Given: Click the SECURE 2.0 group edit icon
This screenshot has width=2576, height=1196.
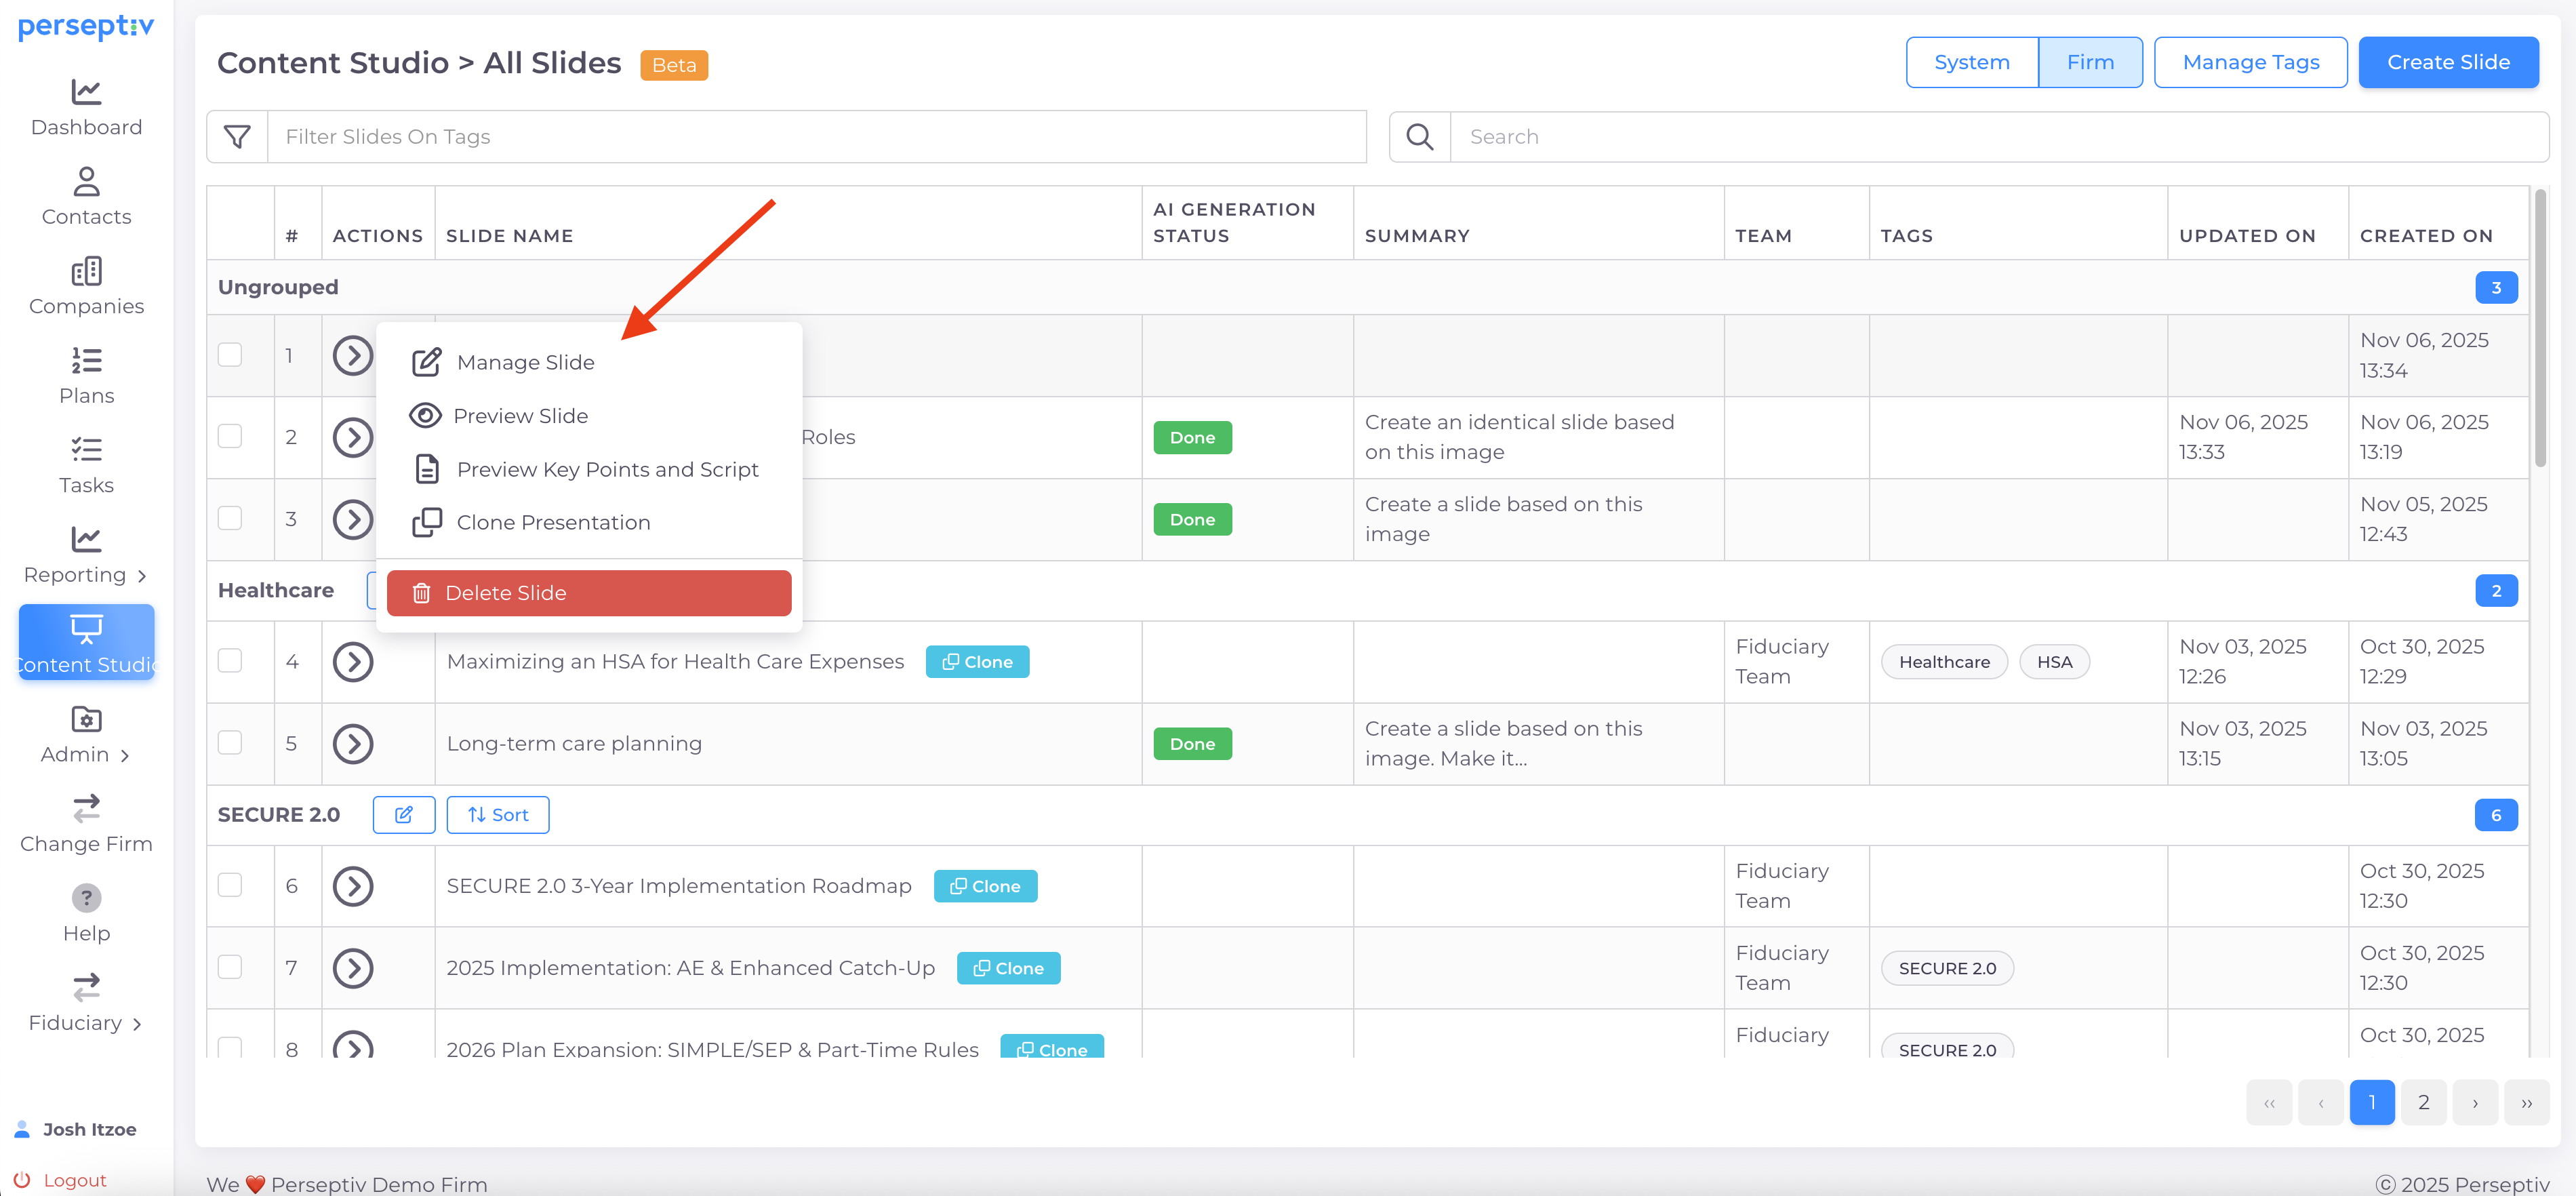Looking at the screenshot, I should (x=403, y=815).
